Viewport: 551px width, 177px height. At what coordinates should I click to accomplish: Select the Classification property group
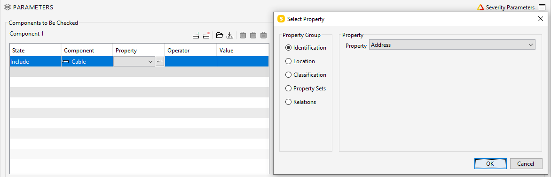(306, 75)
